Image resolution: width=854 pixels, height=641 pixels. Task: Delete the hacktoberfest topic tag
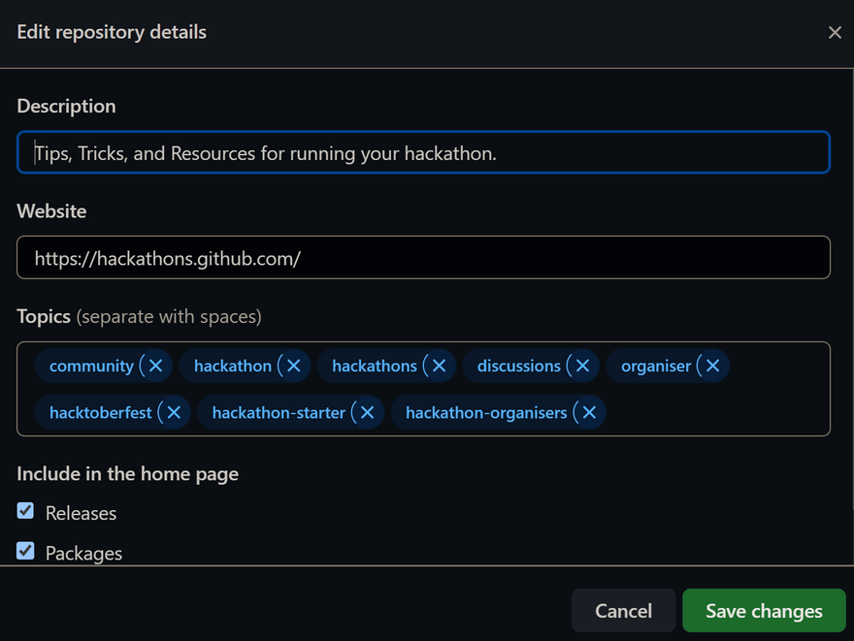pos(174,412)
